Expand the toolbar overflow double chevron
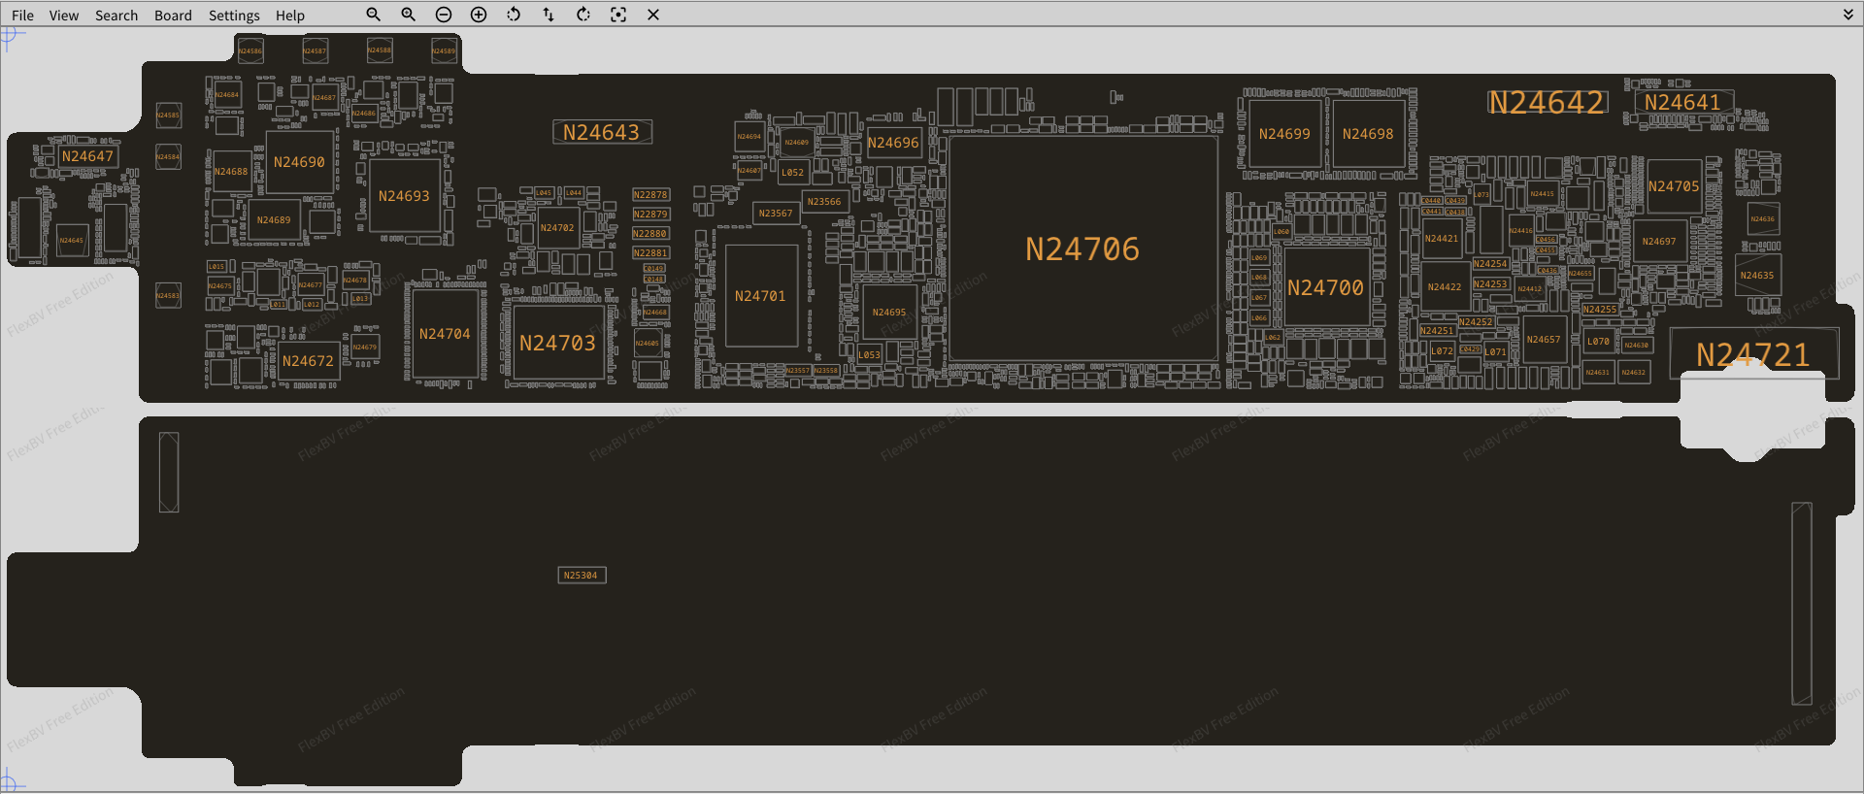 [x=1848, y=15]
